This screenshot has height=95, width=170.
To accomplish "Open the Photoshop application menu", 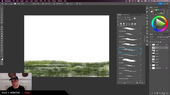I will pyautogui.click(x=8, y=1).
